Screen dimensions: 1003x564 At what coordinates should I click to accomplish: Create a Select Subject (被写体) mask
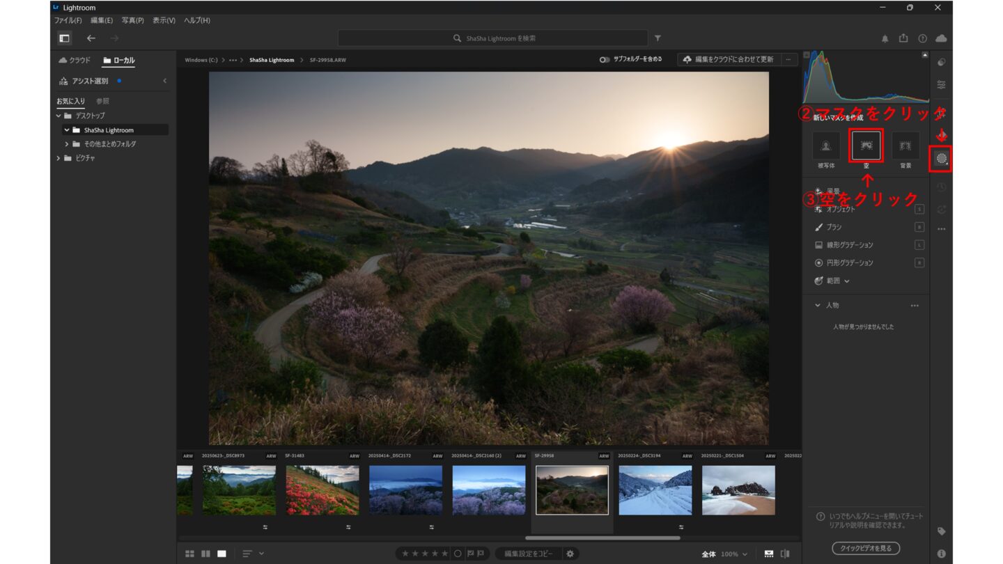tap(826, 146)
